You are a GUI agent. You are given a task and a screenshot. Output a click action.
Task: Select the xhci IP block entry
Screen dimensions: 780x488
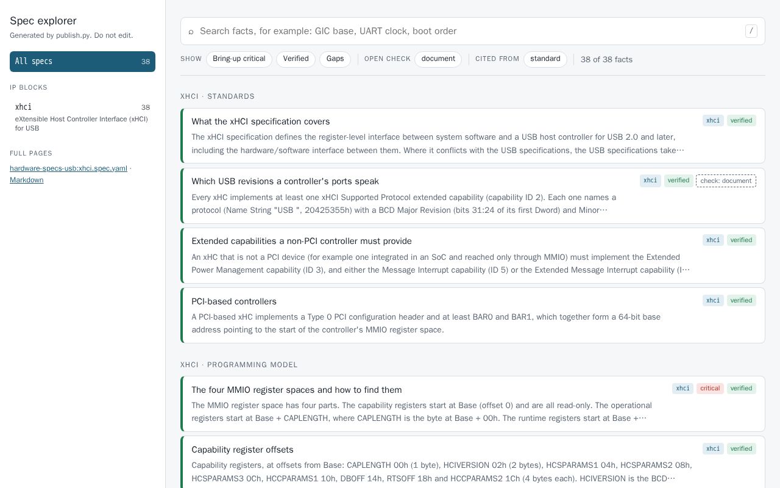(82, 117)
